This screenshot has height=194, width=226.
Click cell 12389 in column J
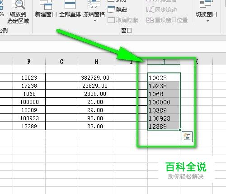coord(164,126)
